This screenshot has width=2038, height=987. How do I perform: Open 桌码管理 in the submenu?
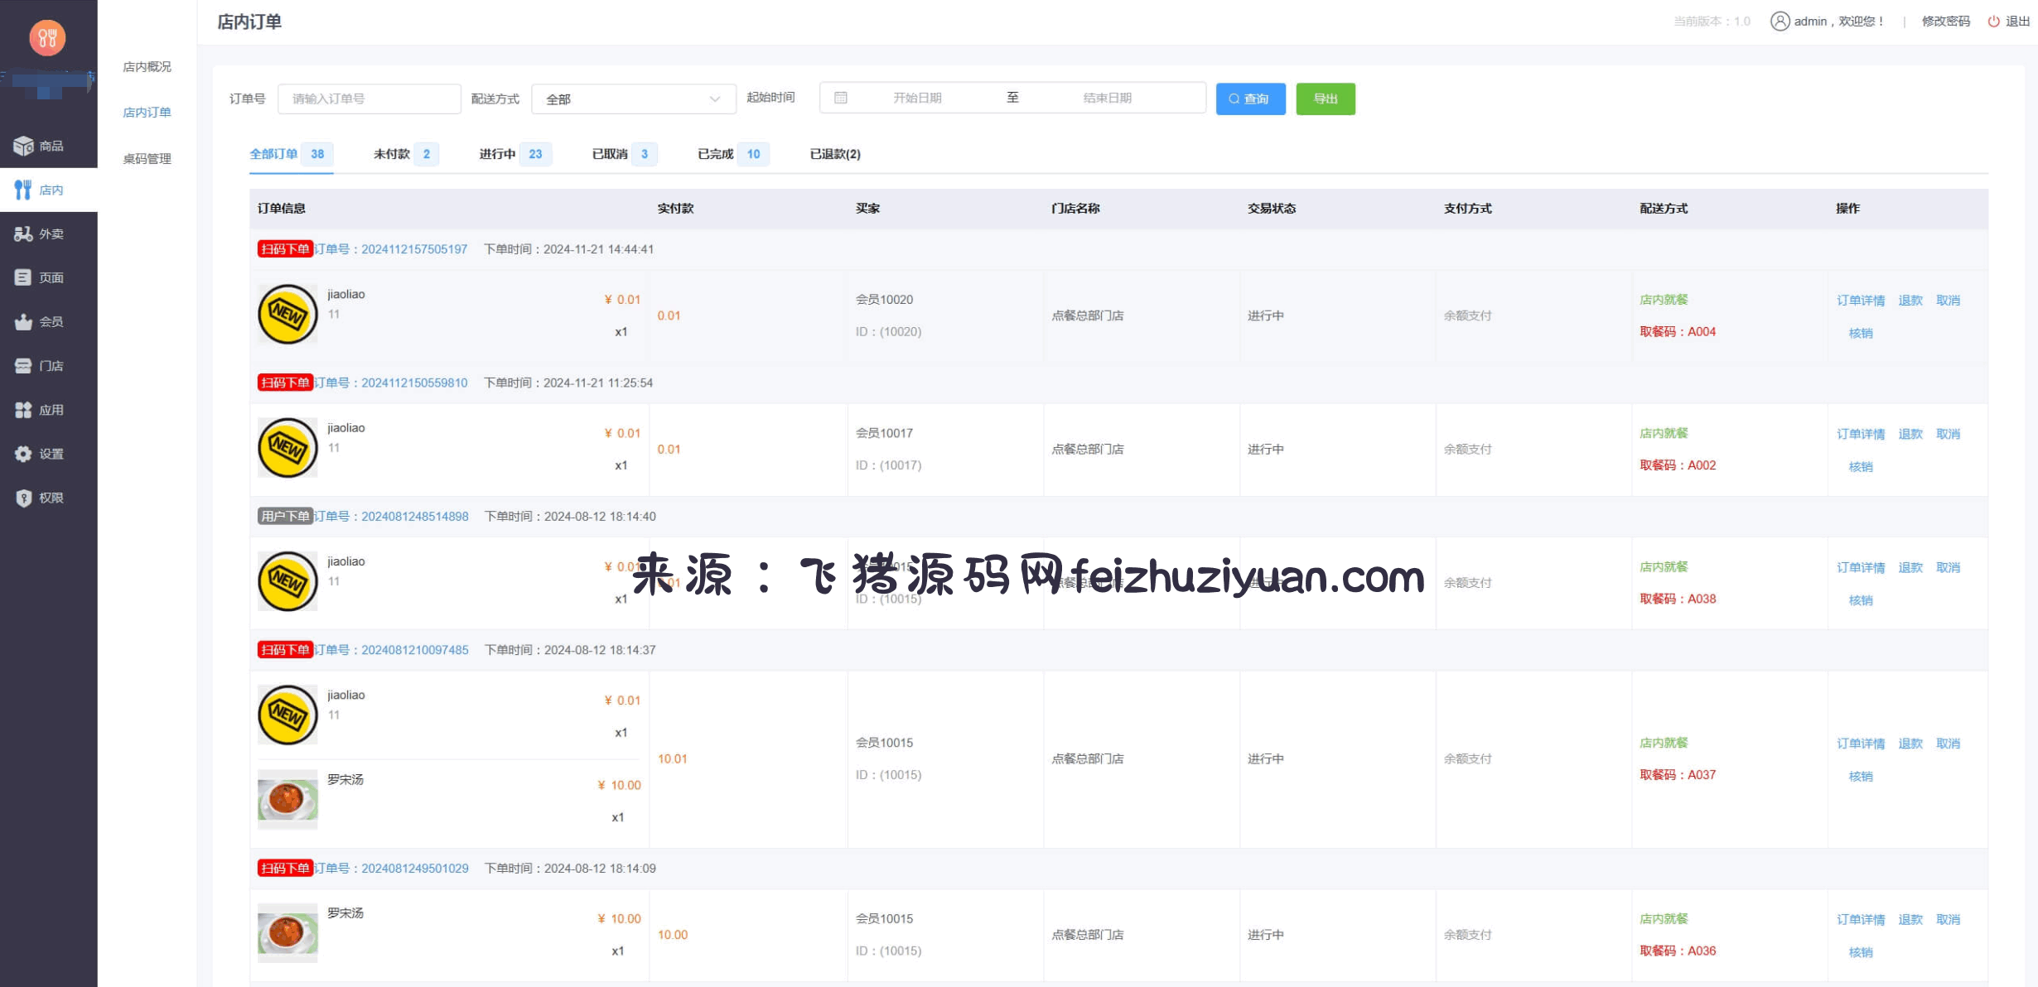pos(147,159)
